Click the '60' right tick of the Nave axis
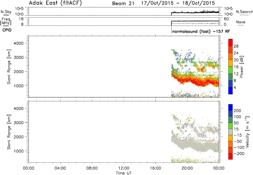This screenshot has width=253, height=175. pos(226,19)
